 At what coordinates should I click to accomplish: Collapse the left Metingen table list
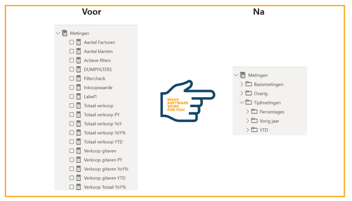click(58, 33)
